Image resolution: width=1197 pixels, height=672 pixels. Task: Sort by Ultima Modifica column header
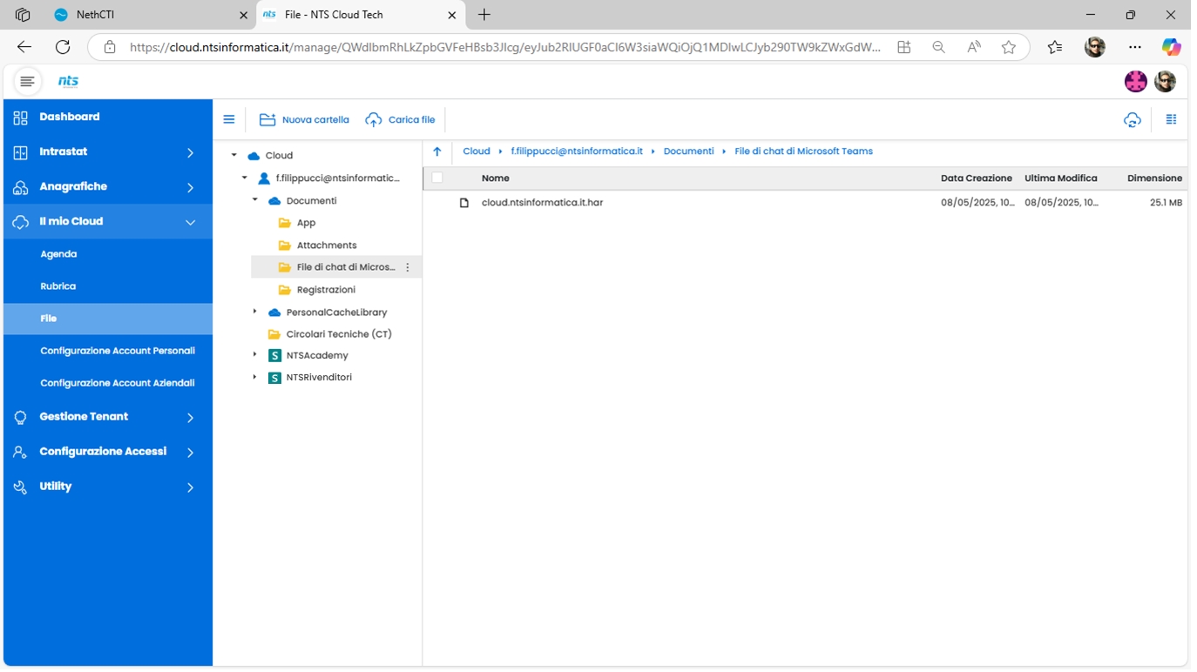click(x=1061, y=178)
